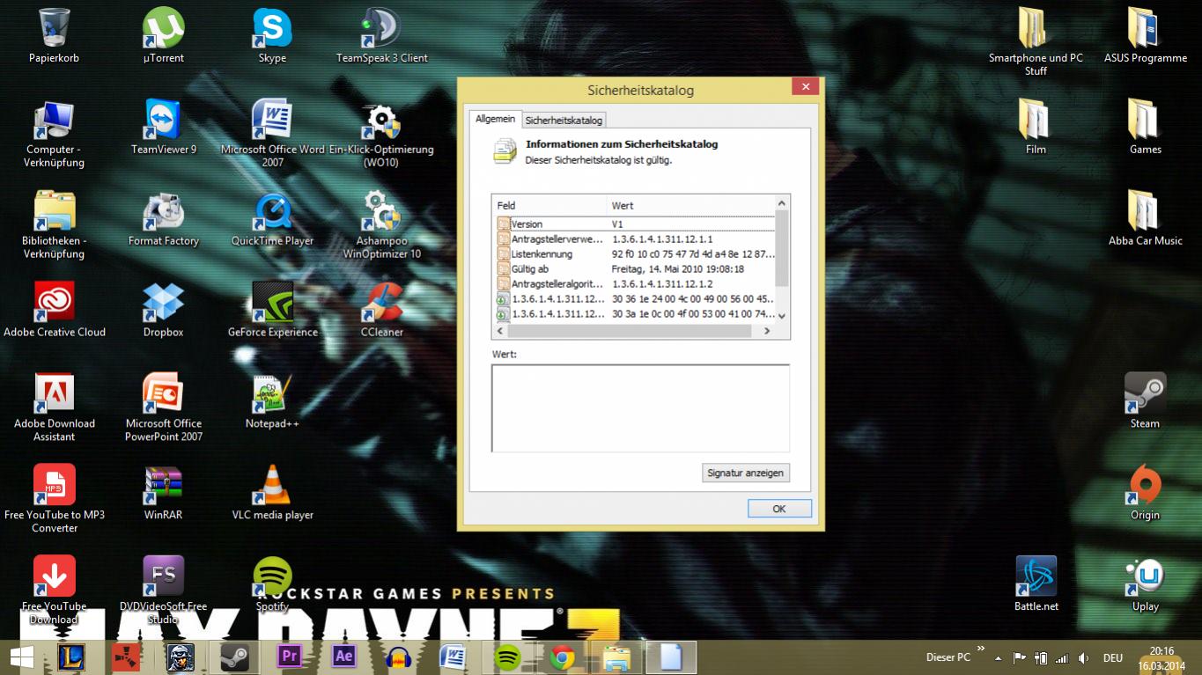Click the DEU language indicator
The width and height of the screenshot is (1202, 675).
1112,658
